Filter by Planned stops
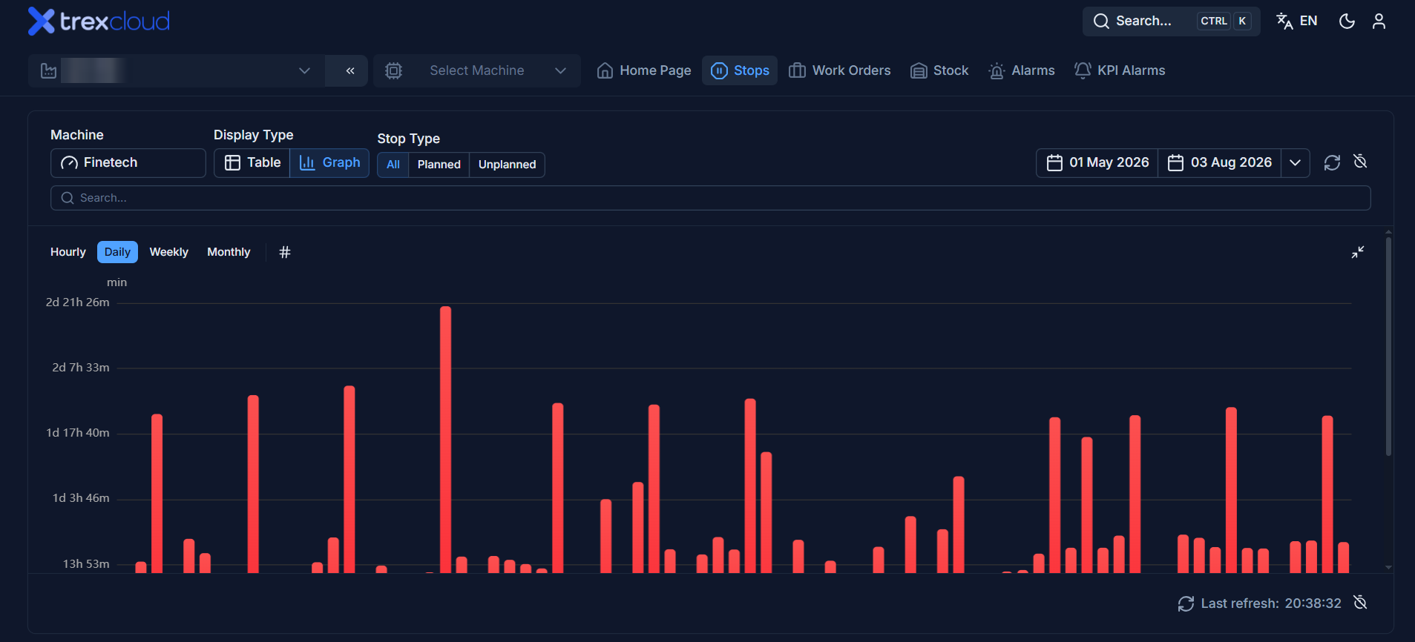 [x=439, y=165]
